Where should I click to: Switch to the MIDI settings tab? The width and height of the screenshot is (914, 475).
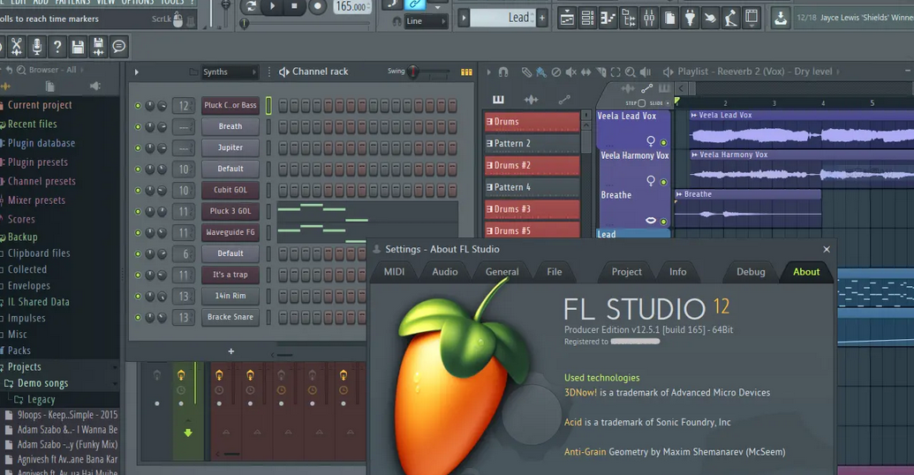394,272
